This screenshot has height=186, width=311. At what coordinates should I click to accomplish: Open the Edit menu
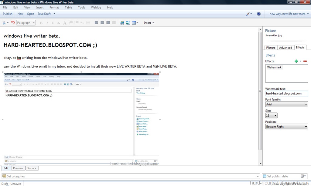click(16, 8)
